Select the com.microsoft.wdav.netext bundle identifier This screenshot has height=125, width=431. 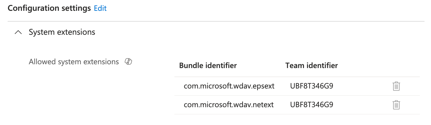pos(229,105)
